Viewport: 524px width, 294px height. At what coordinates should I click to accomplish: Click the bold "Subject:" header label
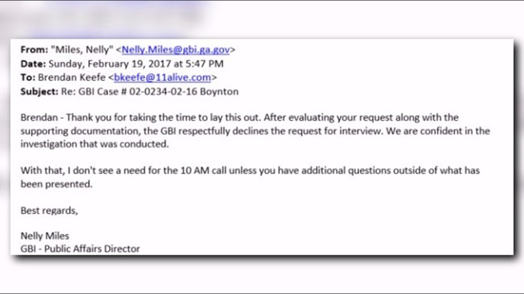tap(40, 91)
